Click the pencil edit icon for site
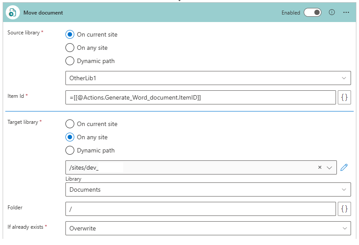This screenshot has height=245, width=359. pos(344,167)
